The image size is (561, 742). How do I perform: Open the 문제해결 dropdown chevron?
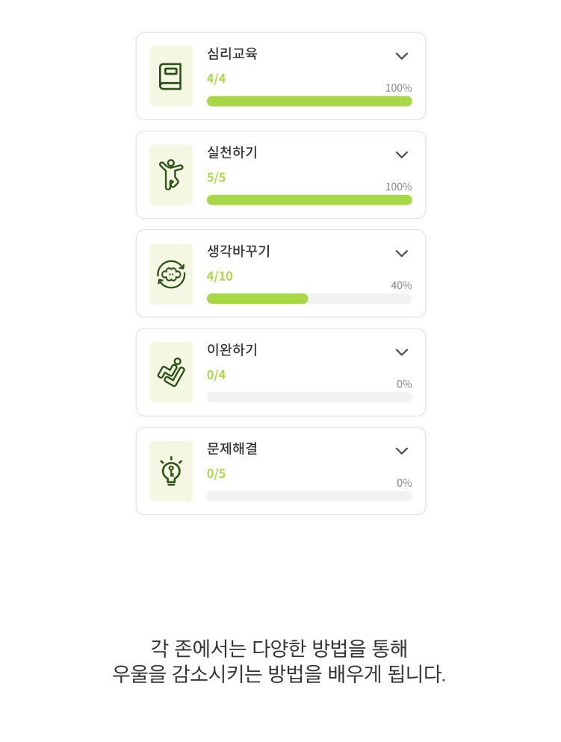coord(401,451)
